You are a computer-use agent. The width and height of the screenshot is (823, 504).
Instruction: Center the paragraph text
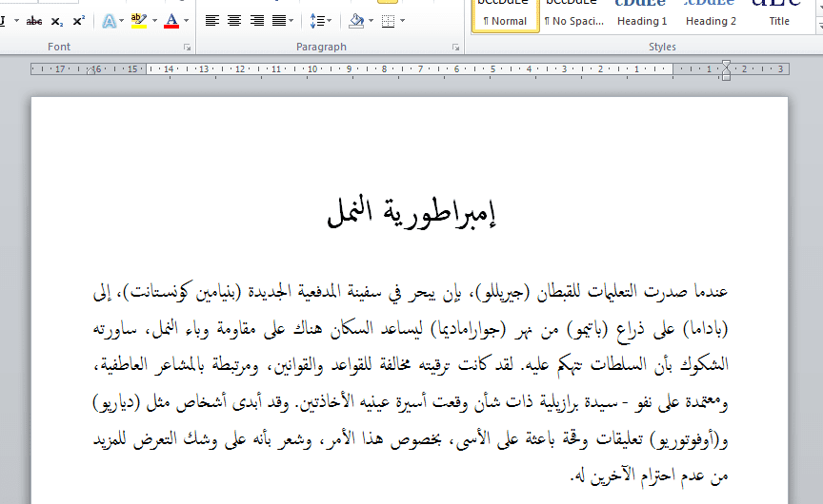pos(235,20)
